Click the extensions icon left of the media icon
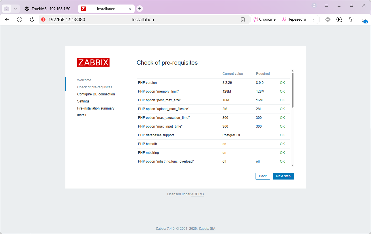The height and width of the screenshot is (234, 371). pos(327,19)
